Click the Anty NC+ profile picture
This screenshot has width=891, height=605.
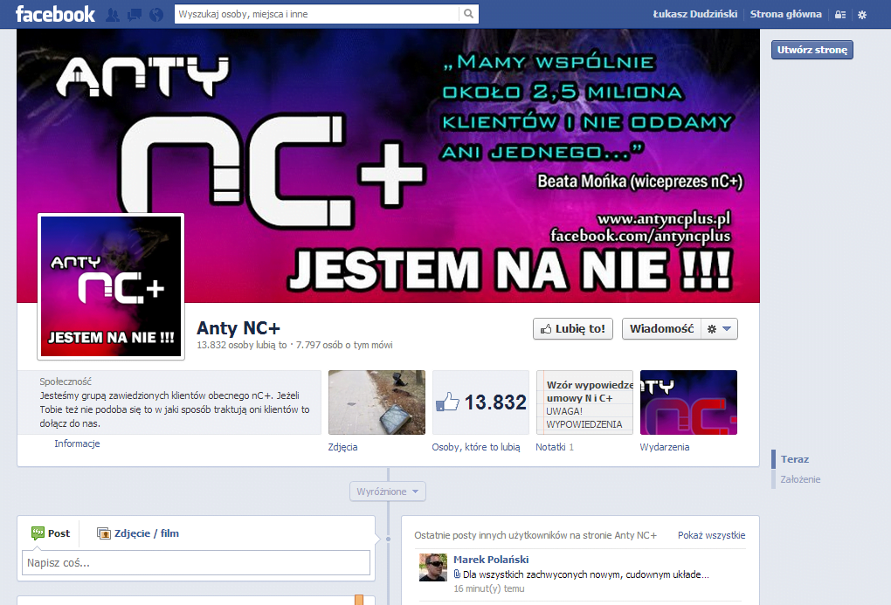pyautogui.click(x=110, y=286)
